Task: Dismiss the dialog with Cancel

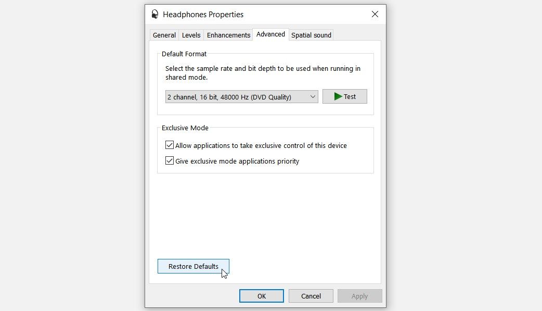Action: pos(311,296)
